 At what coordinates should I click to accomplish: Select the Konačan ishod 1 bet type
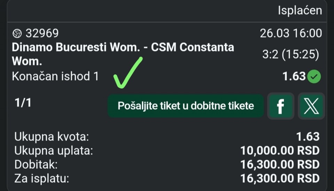tap(55, 76)
